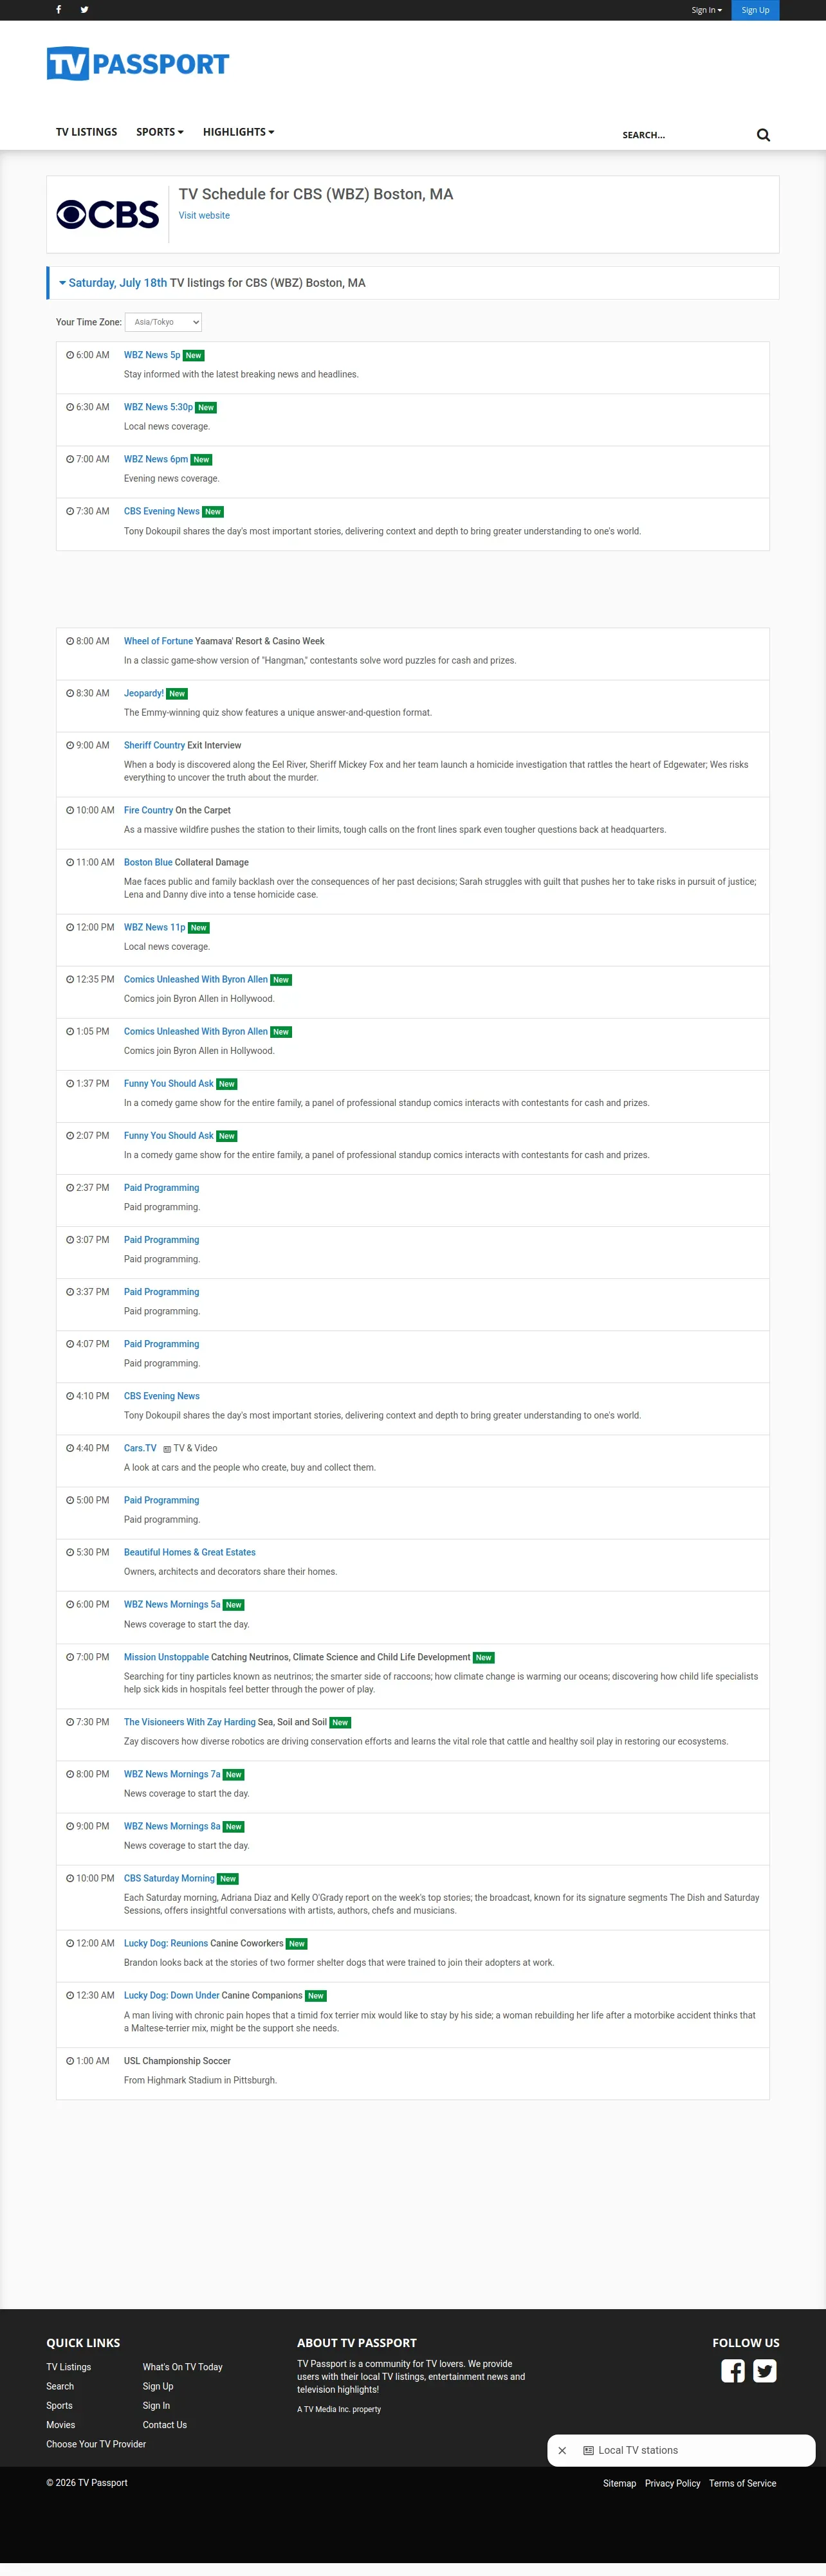This screenshot has width=826, height=2576.
Task: Close the Local TV stations popup
Action: coord(562,2451)
